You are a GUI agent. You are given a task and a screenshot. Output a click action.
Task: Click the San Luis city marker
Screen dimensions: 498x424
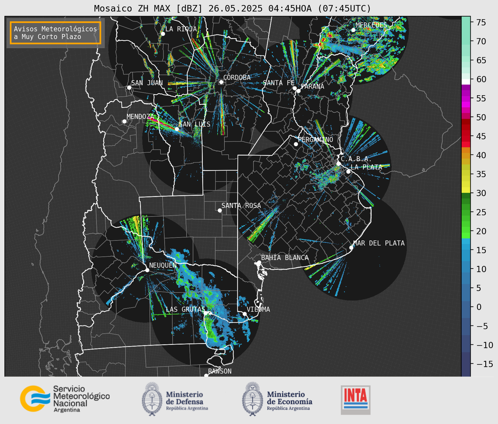click(177, 129)
